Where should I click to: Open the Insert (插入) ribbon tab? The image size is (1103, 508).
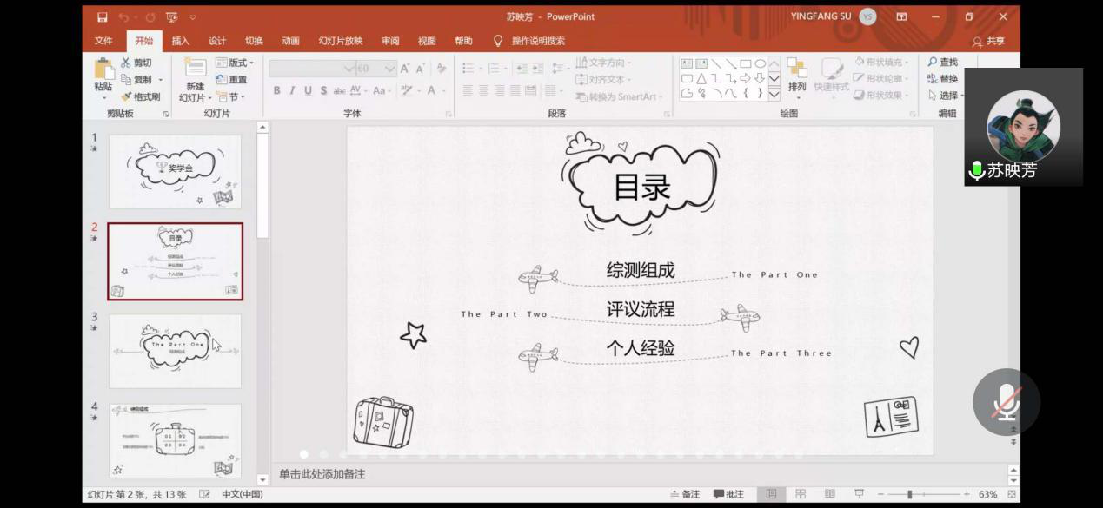pos(180,41)
